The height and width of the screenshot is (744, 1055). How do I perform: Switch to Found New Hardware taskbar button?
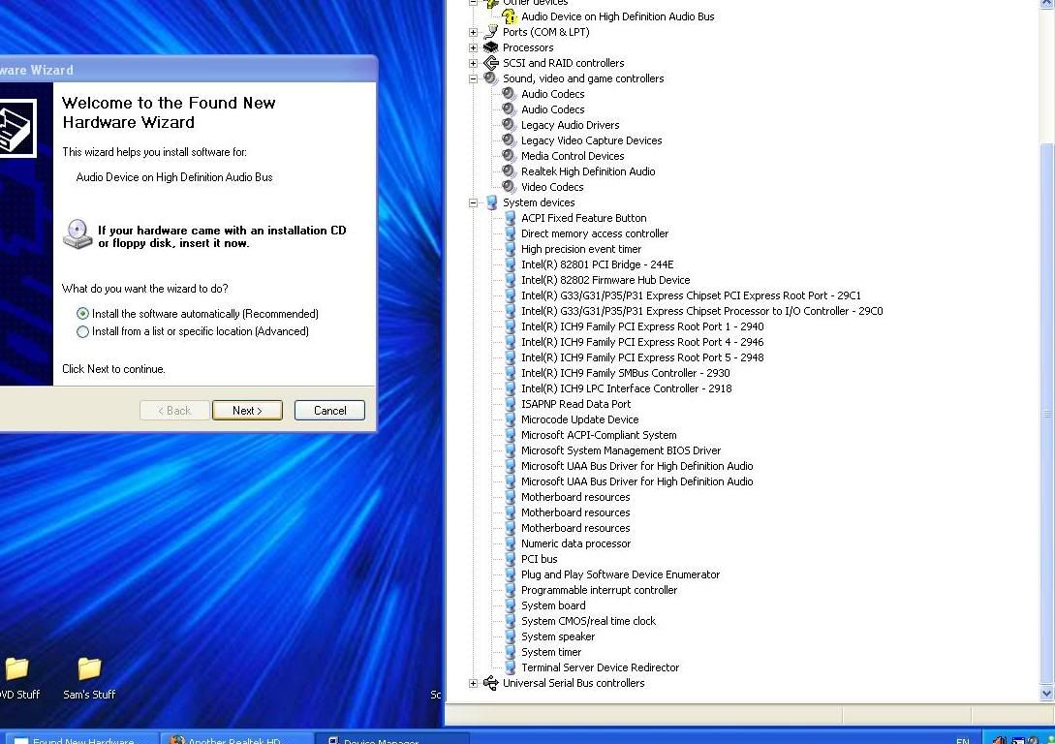click(82, 739)
